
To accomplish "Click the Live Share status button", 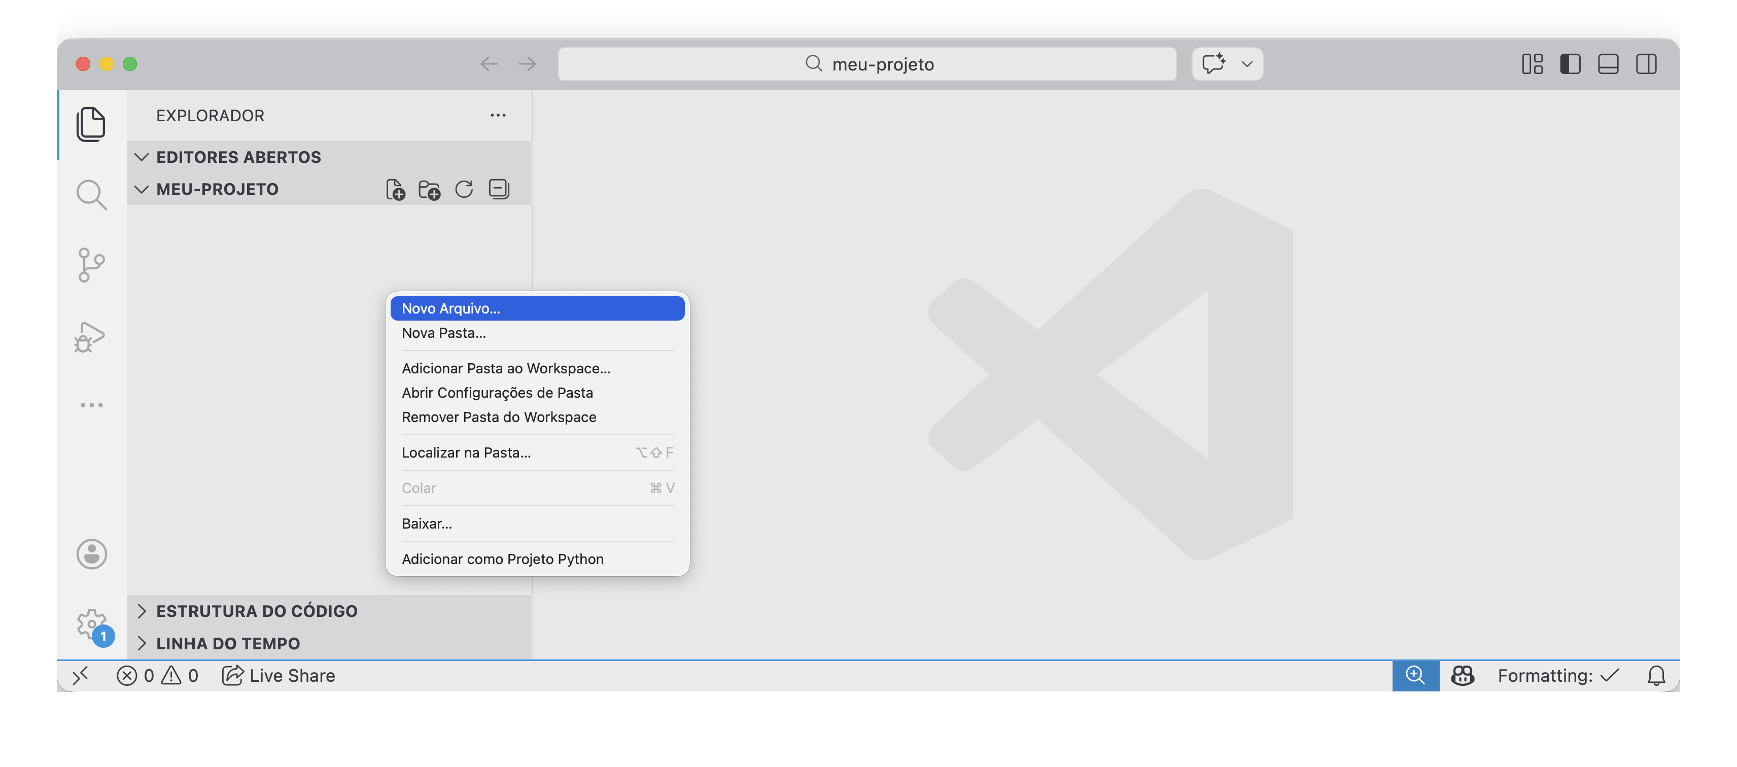I will pyautogui.click(x=279, y=675).
